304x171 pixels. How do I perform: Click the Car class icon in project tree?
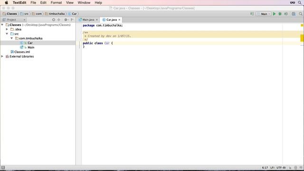pos(21,43)
